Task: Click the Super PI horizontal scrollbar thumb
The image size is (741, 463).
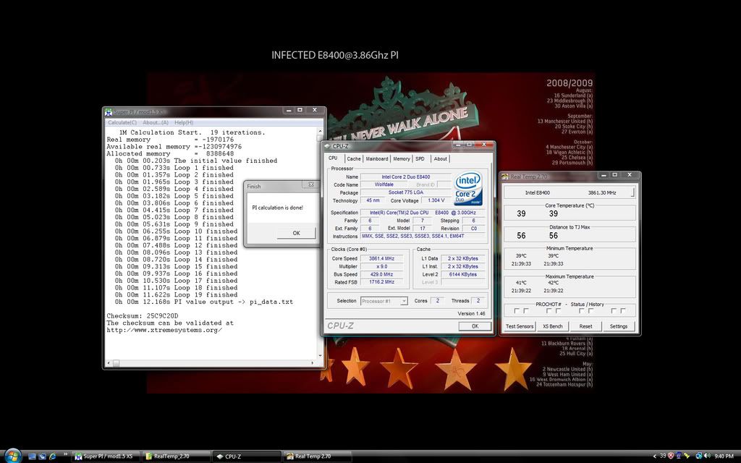Action: click(117, 363)
